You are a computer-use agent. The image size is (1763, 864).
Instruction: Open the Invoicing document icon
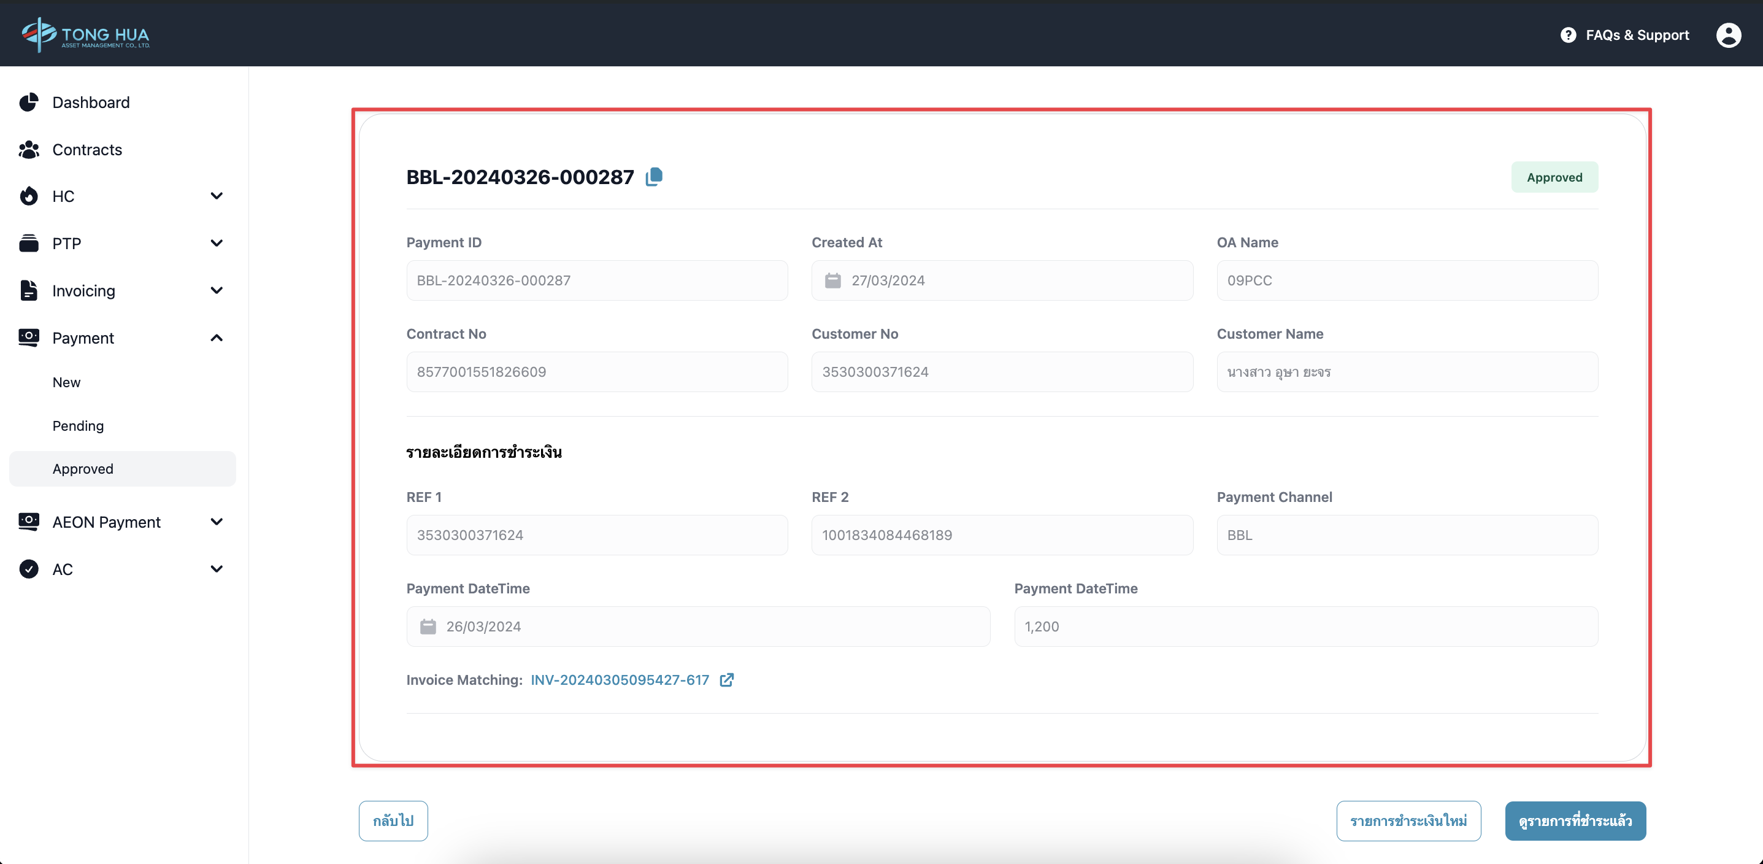[x=28, y=290]
